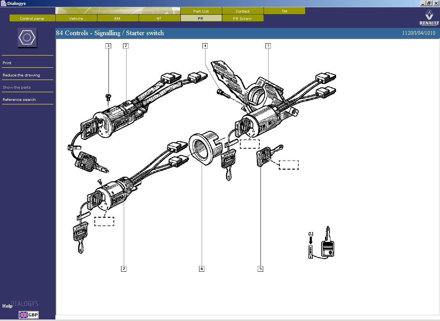
Task: Switch to the RM tab
Action: click(x=117, y=18)
